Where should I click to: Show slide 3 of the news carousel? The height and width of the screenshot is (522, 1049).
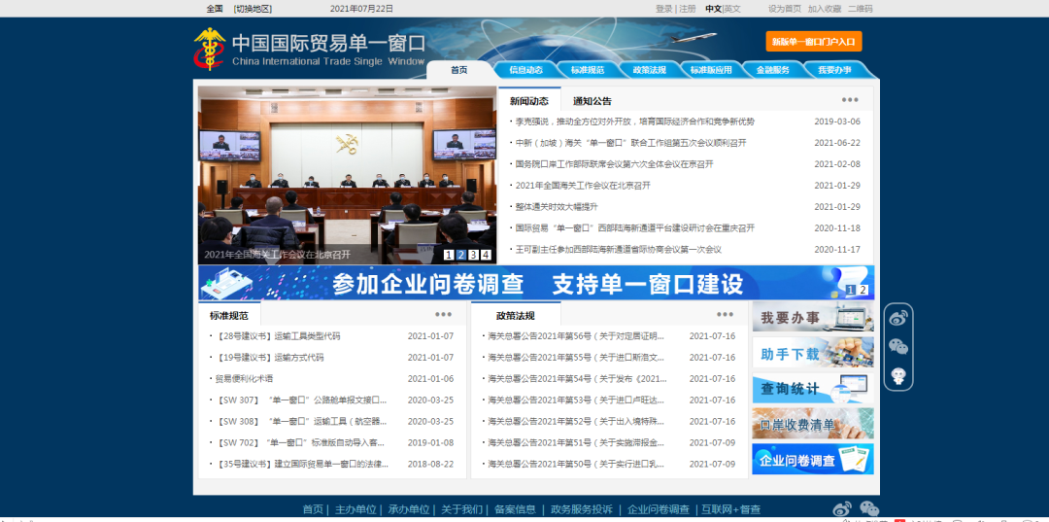[473, 255]
